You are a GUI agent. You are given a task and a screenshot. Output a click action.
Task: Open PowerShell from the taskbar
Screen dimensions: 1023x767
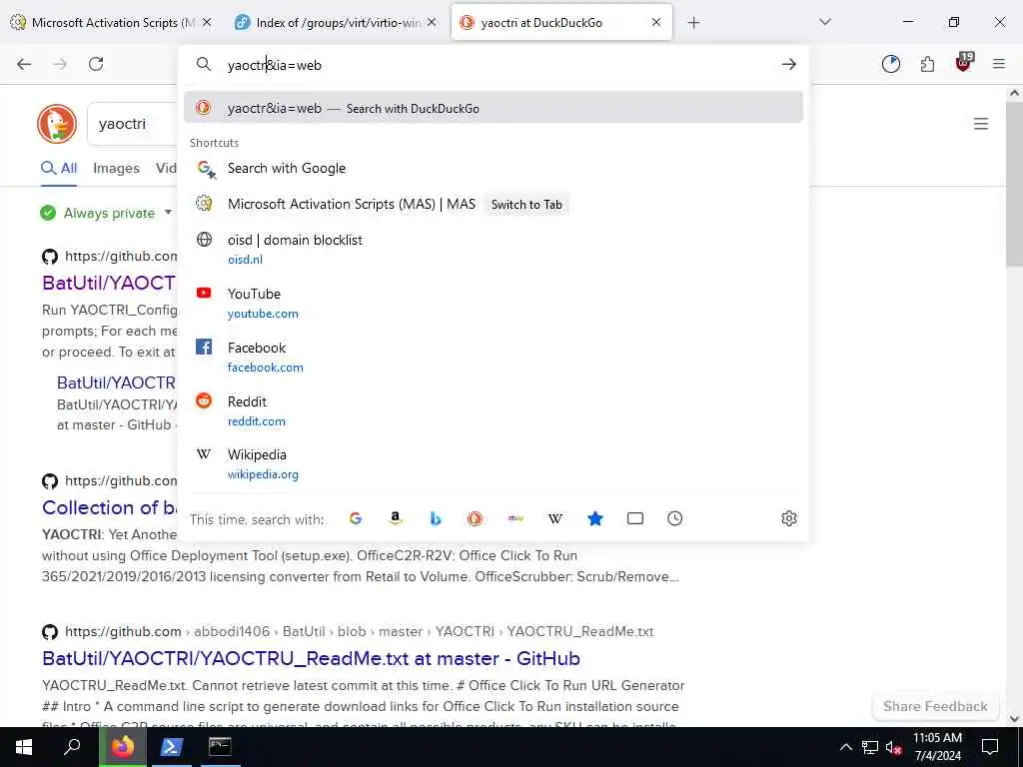click(x=171, y=747)
